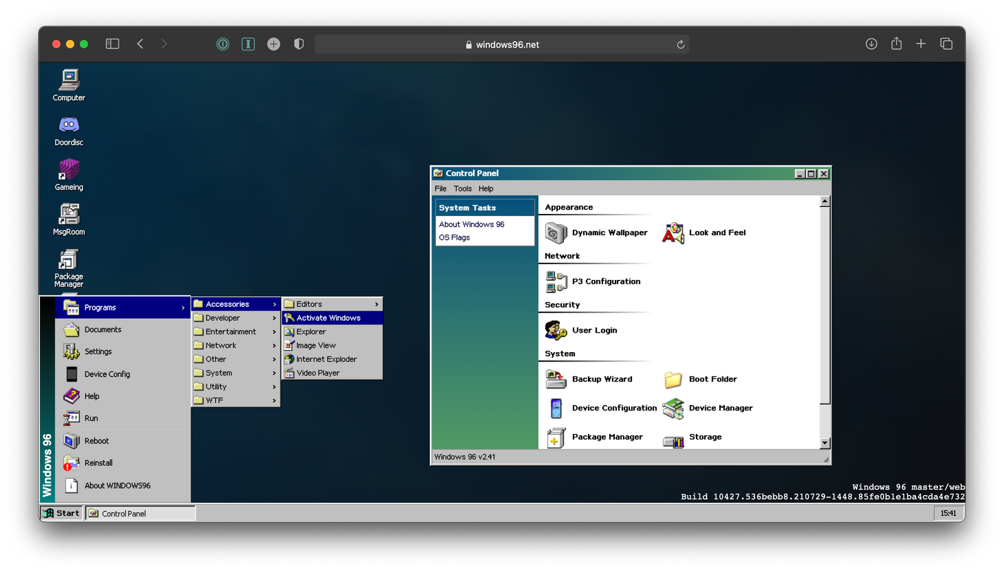The width and height of the screenshot is (1004, 573).
Task: Open the Package Manager desktop icon
Action: click(x=69, y=269)
